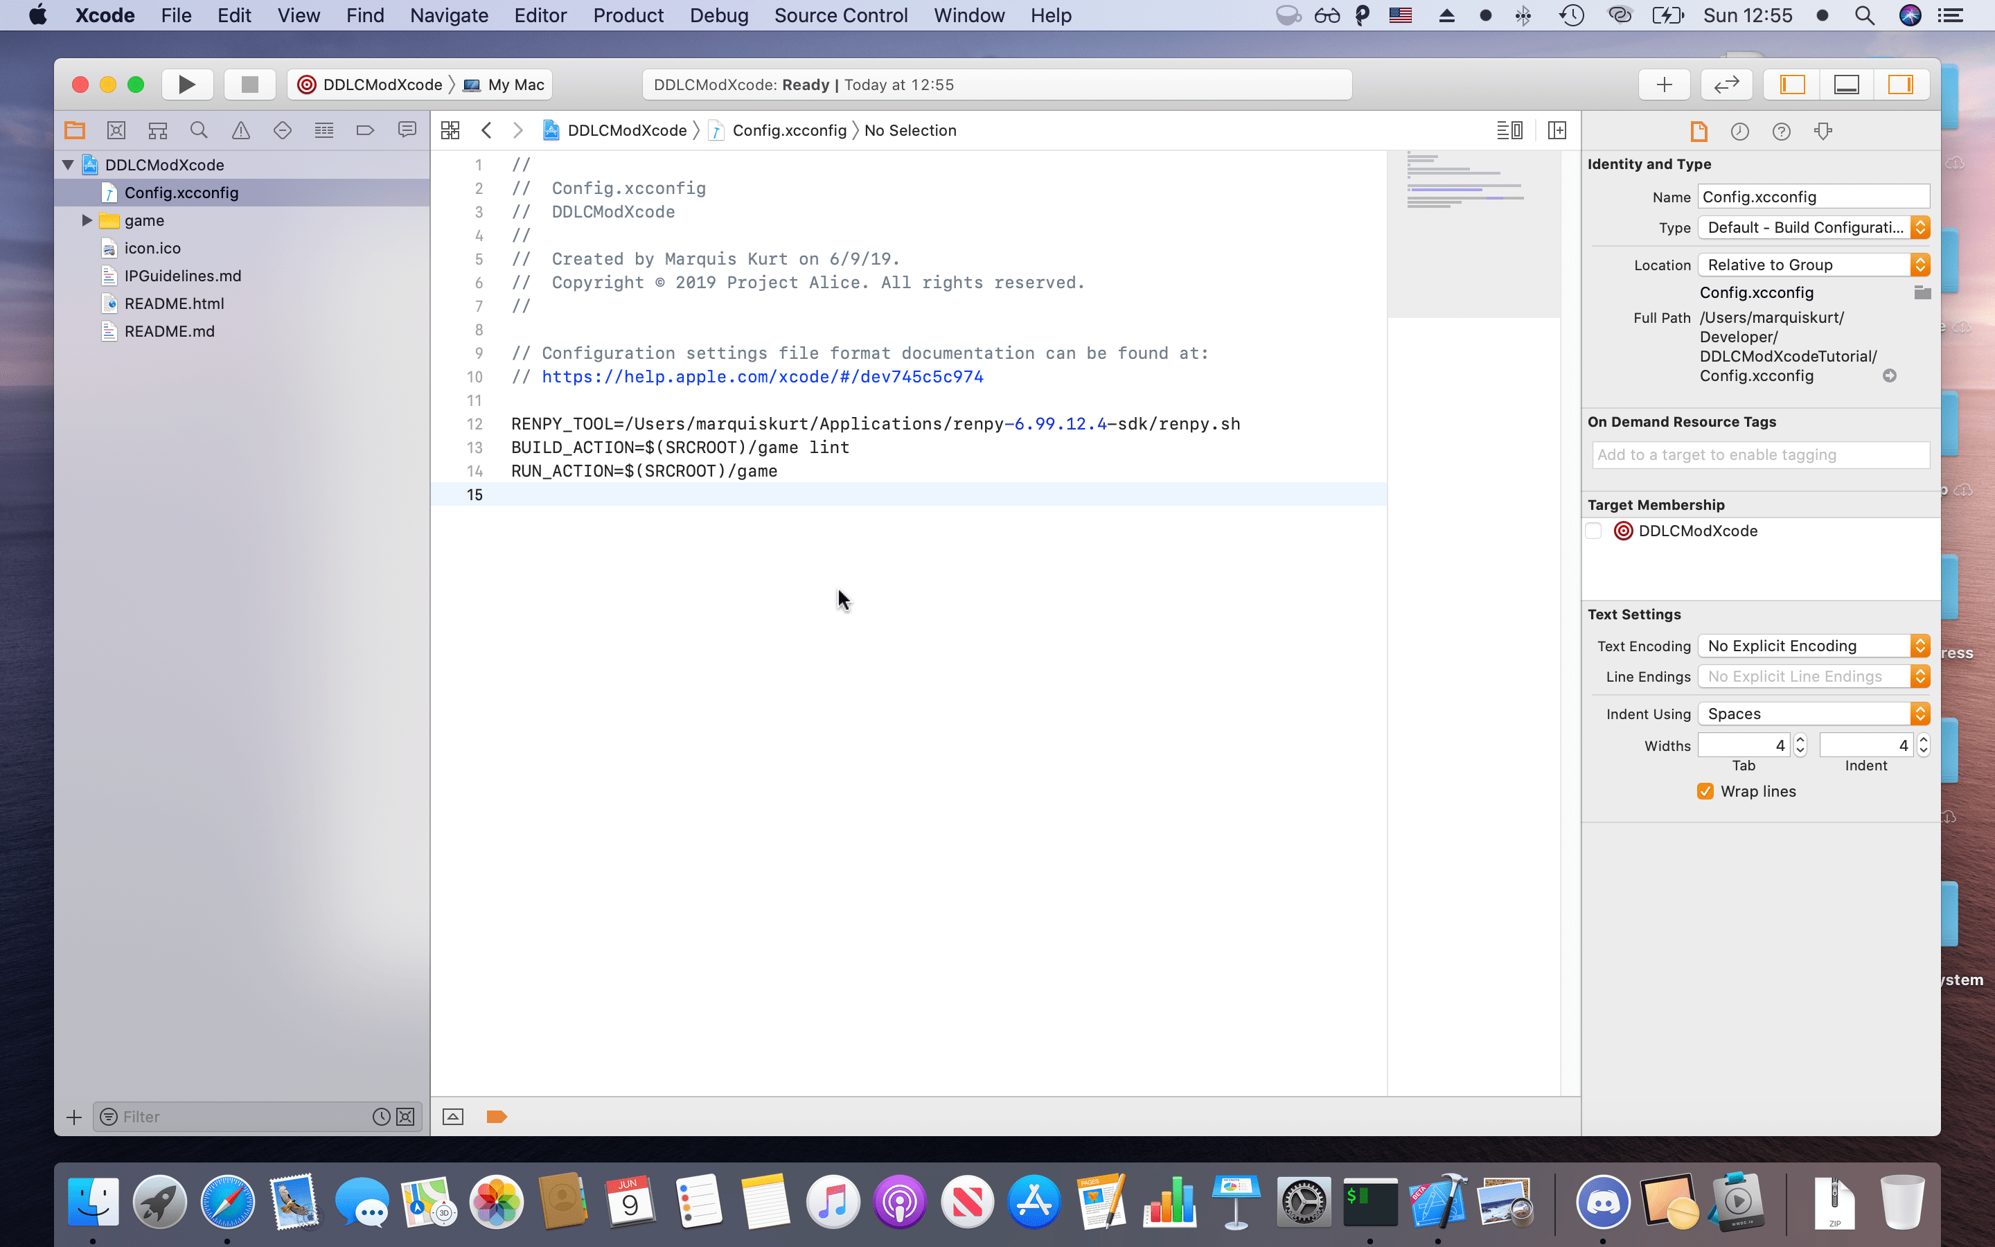This screenshot has width=1995, height=1247.
Task: Reveal Config.xcconfig path in Finder arrow
Action: coord(1890,376)
